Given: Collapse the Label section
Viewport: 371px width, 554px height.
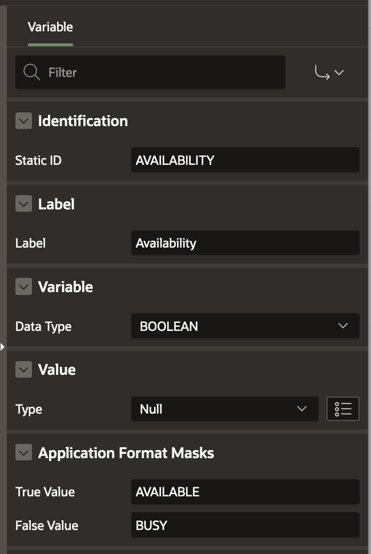Looking at the screenshot, I should coord(23,204).
